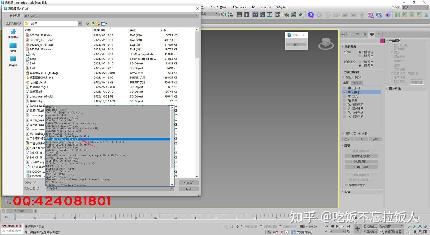The image size is (430, 235).
Task: Open the Arnold menu
Action: coord(266,7)
